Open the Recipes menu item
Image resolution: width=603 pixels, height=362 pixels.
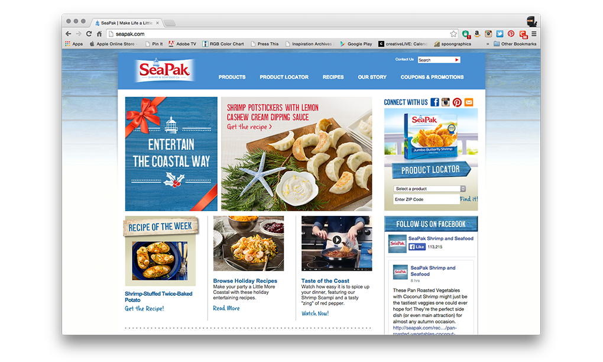point(333,77)
